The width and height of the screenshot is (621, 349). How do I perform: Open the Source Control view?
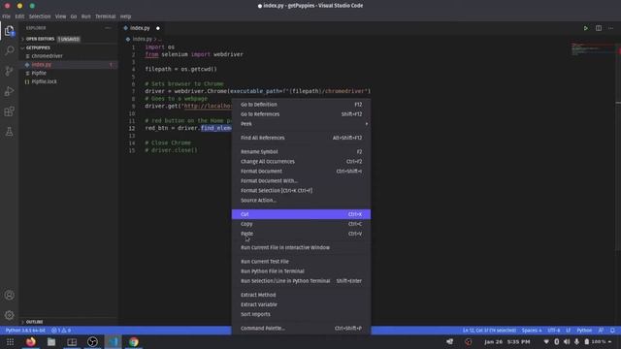tap(9, 71)
